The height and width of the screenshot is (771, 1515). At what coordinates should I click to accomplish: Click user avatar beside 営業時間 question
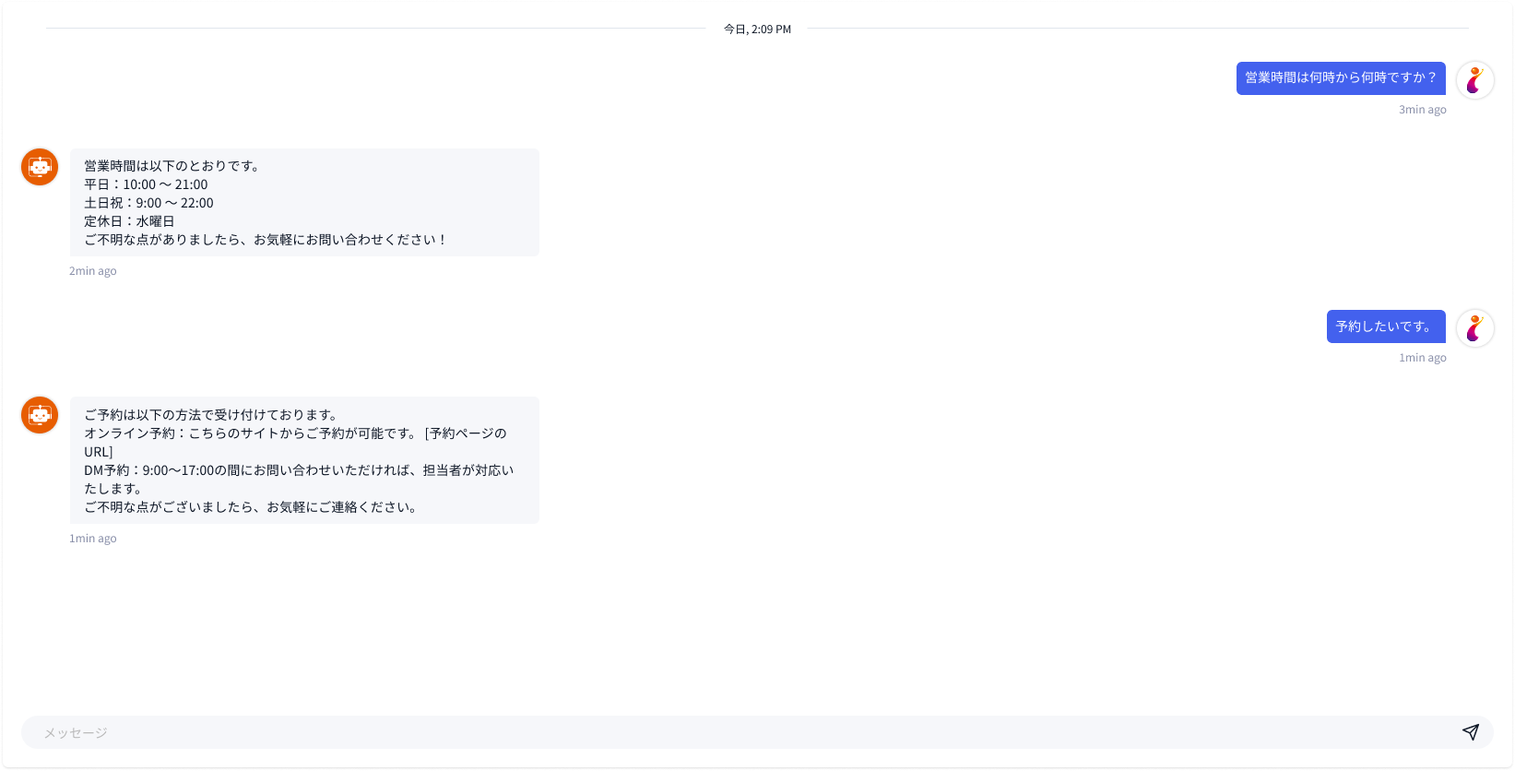[x=1474, y=80]
